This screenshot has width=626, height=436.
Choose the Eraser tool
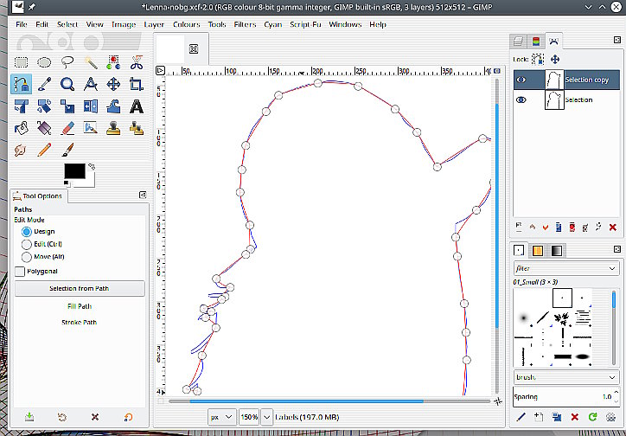(67, 128)
